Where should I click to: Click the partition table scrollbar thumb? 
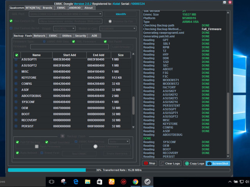point(133,105)
